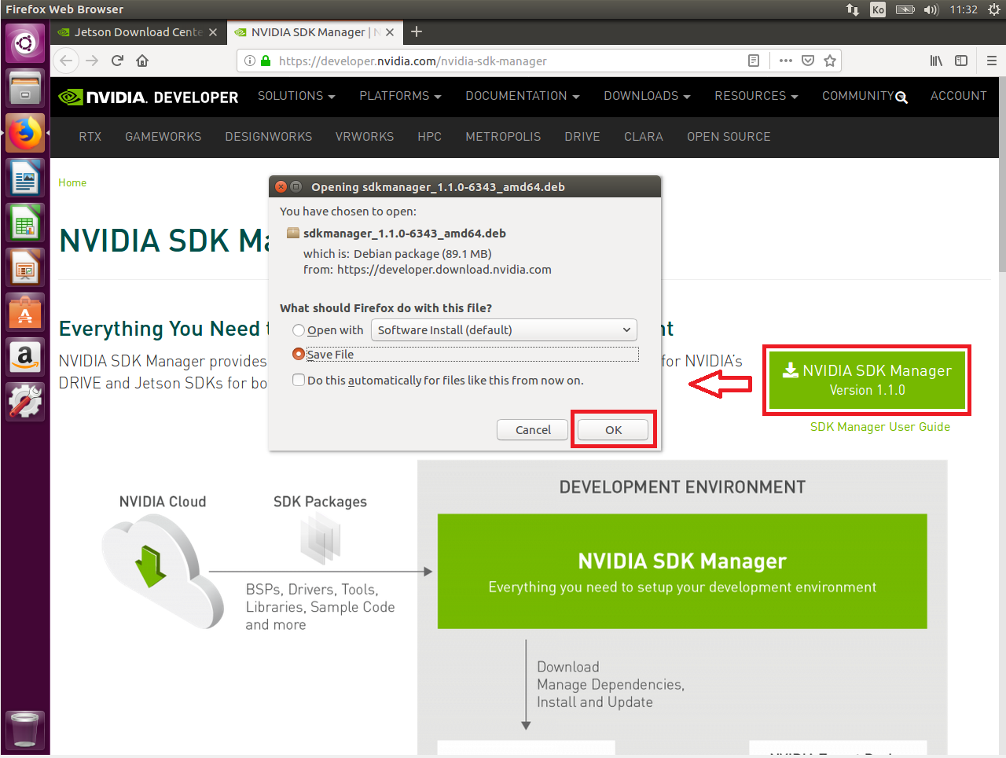Open RTX in secondary nav
The width and height of the screenshot is (1006, 758).
point(90,137)
